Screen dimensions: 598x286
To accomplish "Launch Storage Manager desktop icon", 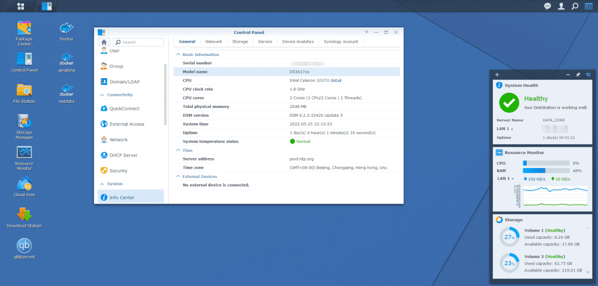I will (x=24, y=127).
